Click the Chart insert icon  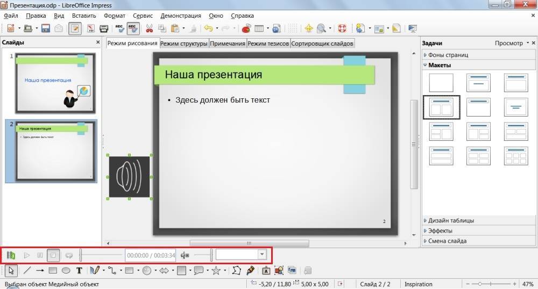click(x=246, y=28)
